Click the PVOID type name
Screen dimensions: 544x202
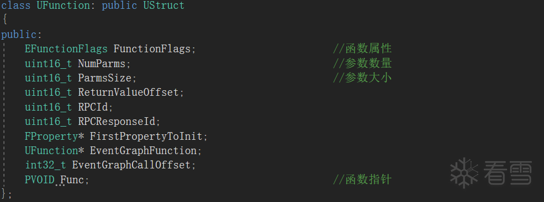click(40, 180)
